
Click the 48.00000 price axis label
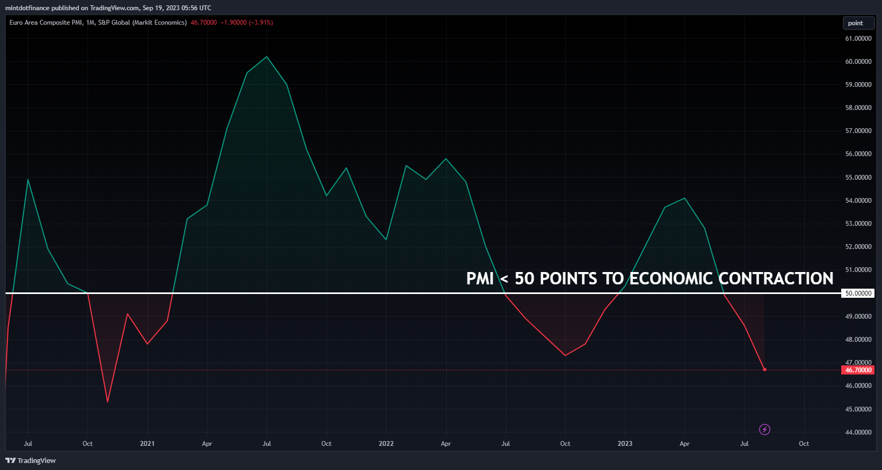858,340
